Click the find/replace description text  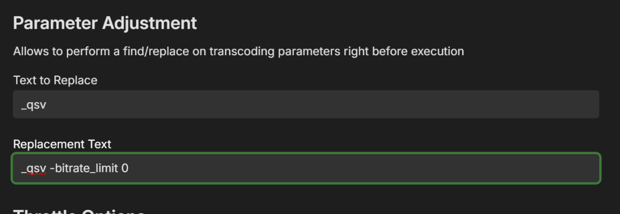pos(238,52)
